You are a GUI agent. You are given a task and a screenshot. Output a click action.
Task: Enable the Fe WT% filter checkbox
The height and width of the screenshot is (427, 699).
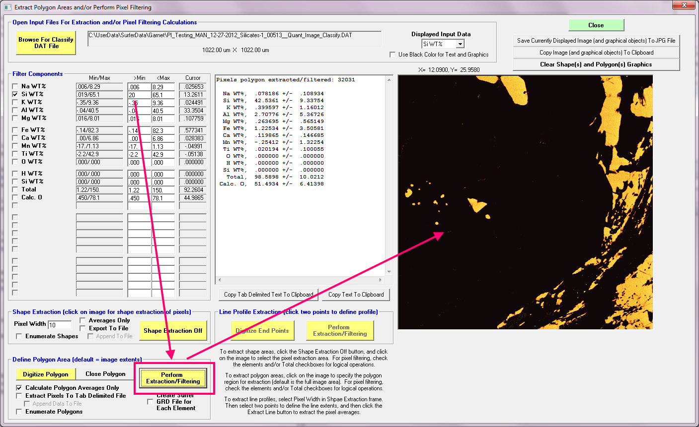click(x=15, y=130)
